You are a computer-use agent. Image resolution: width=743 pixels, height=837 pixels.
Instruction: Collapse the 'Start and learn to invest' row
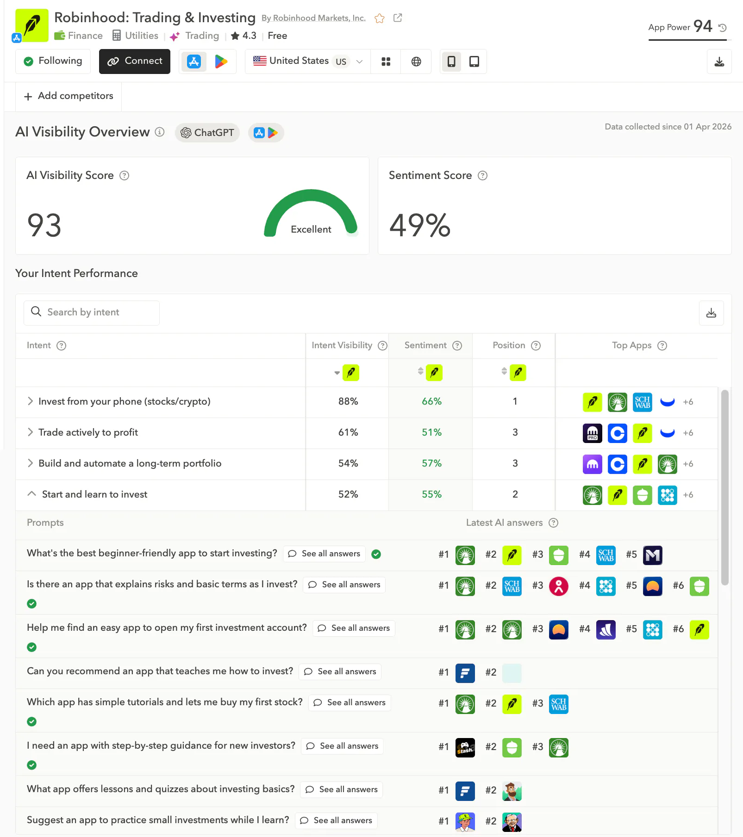(x=31, y=494)
